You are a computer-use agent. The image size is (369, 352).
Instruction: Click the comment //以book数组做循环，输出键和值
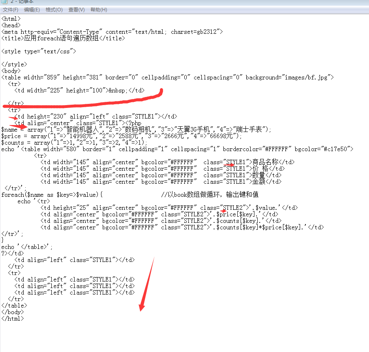coord(210,194)
